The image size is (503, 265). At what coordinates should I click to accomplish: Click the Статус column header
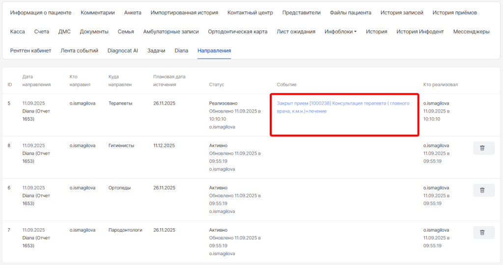click(x=217, y=85)
